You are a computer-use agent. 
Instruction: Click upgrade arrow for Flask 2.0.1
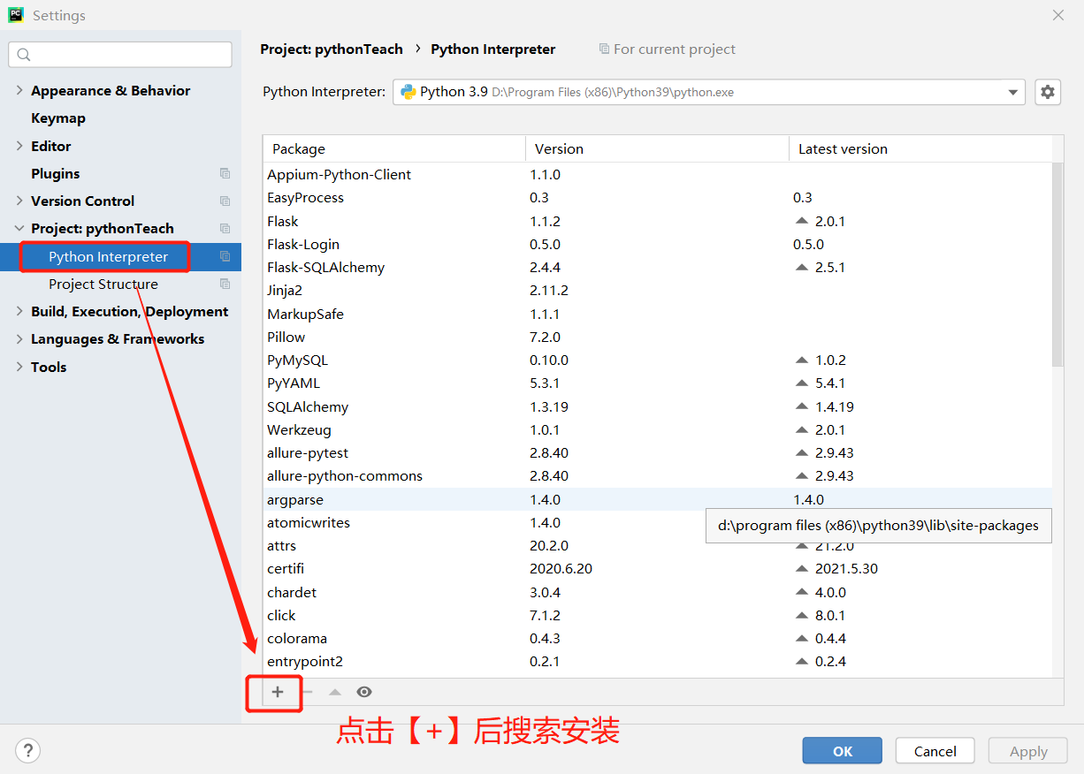(802, 221)
